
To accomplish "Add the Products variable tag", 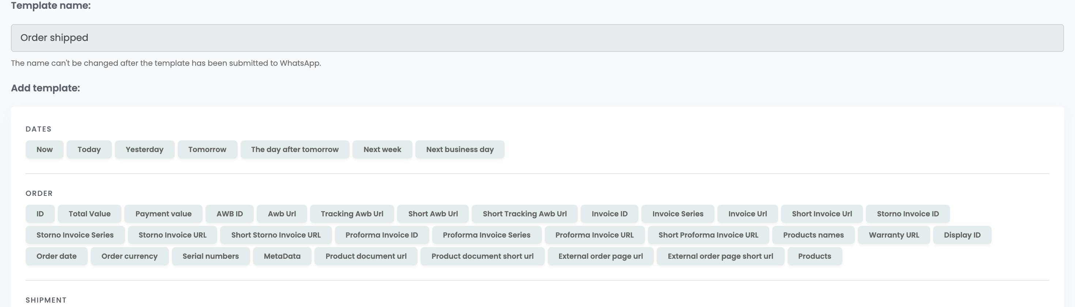I will pyautogui.click(x=815, y=256).
